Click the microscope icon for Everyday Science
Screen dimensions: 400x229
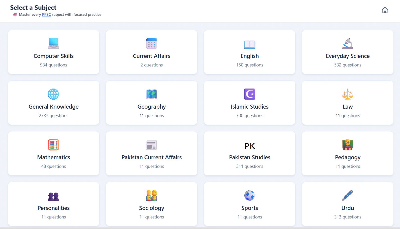[x=348, y=43]
